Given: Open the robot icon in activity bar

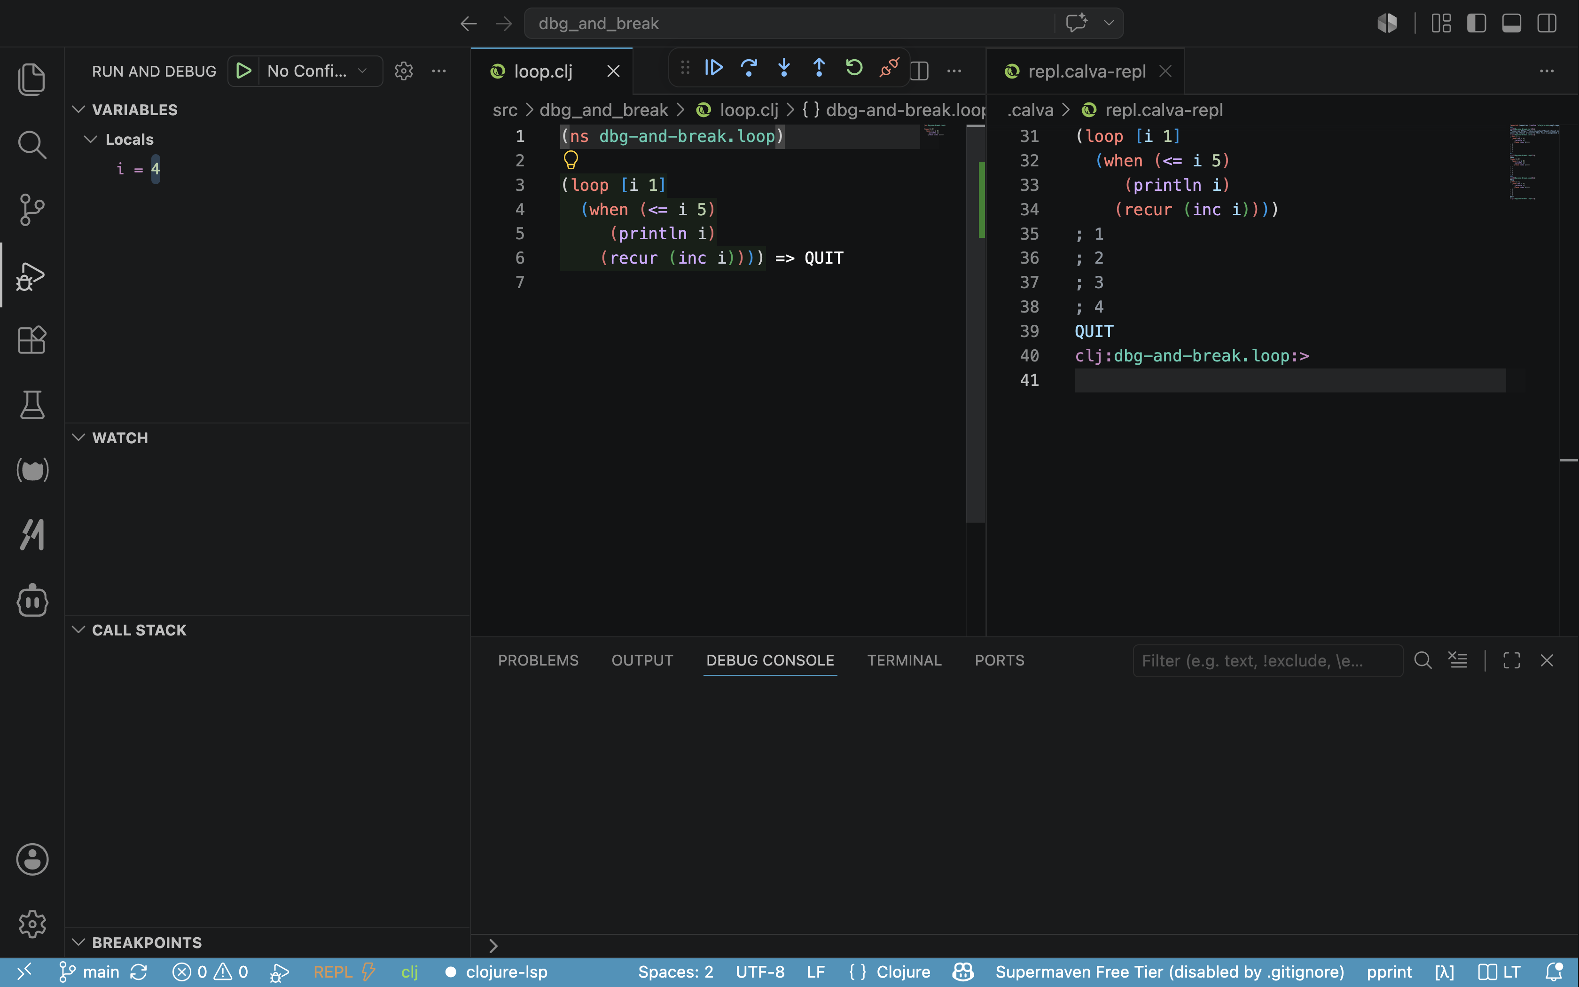Looking at the screenshot, I should (32, 601).
